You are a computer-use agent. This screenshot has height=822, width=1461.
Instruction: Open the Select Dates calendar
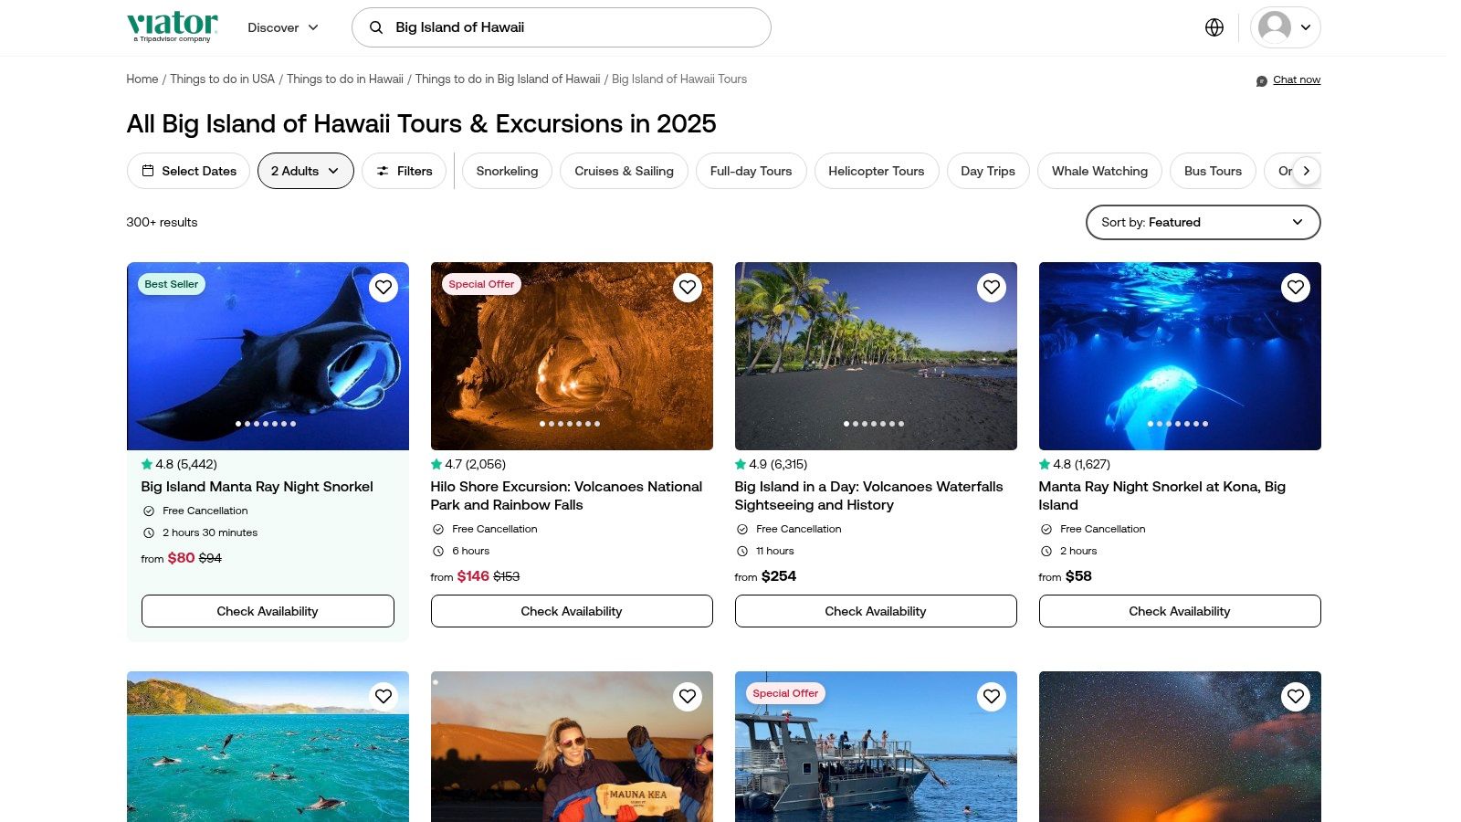pos(188,171)
